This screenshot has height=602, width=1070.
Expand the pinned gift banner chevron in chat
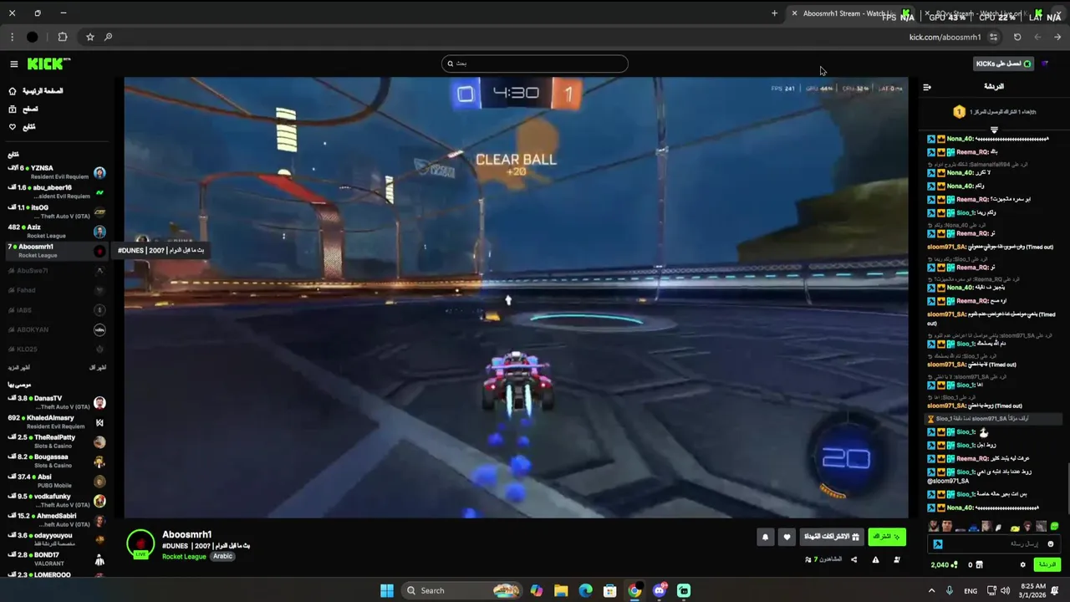994,130
